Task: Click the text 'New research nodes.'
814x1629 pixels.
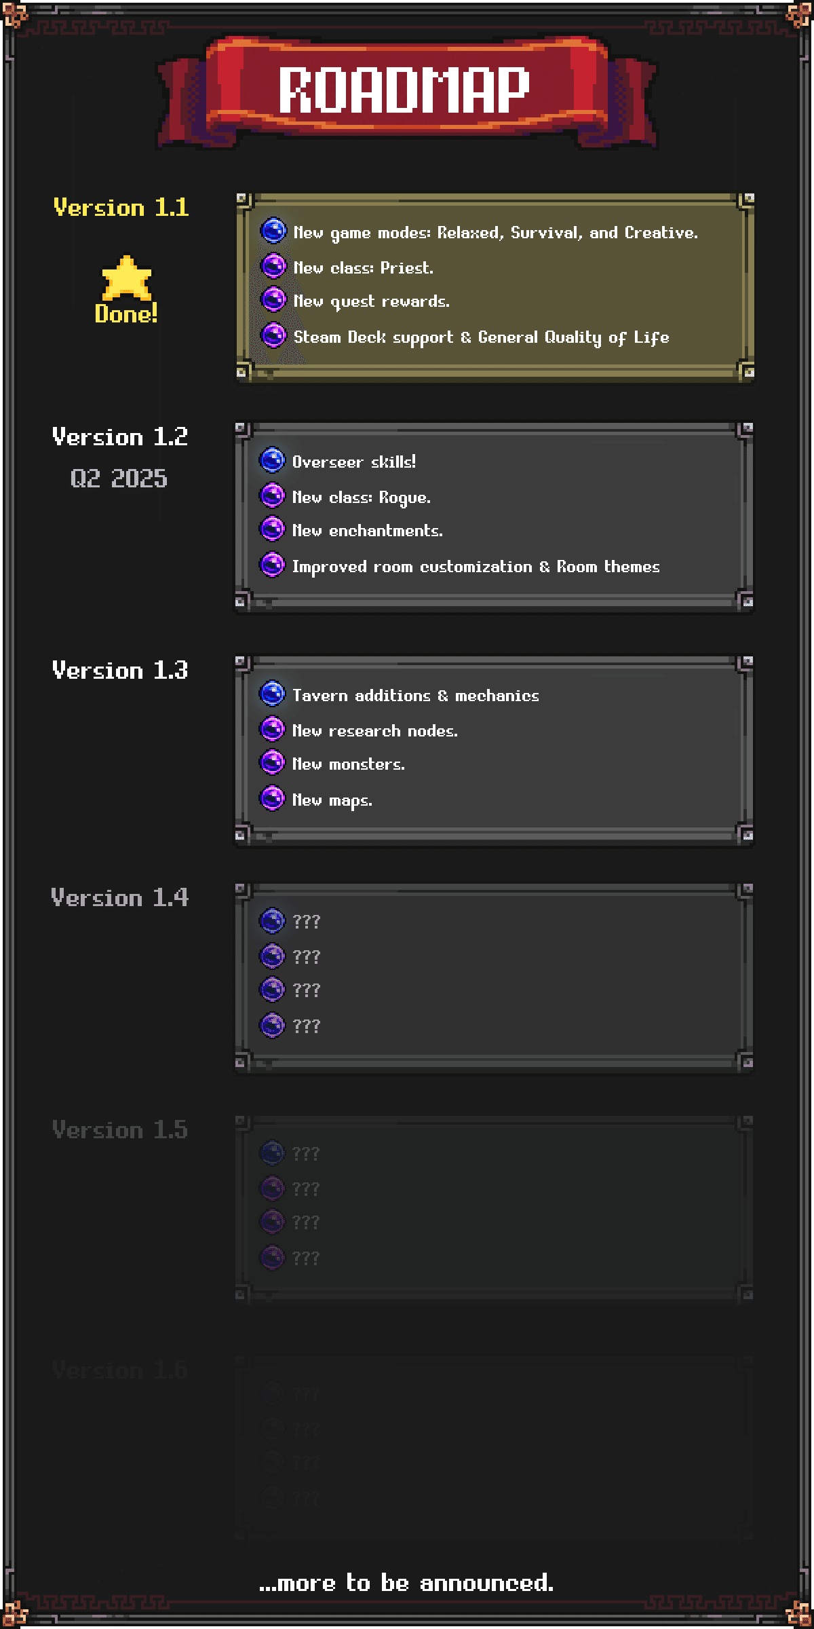Action: pyautogui.click(x=375, y=731)
